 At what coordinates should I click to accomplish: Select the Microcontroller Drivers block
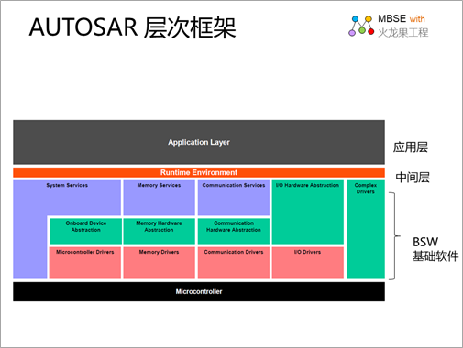coord(85,263)
